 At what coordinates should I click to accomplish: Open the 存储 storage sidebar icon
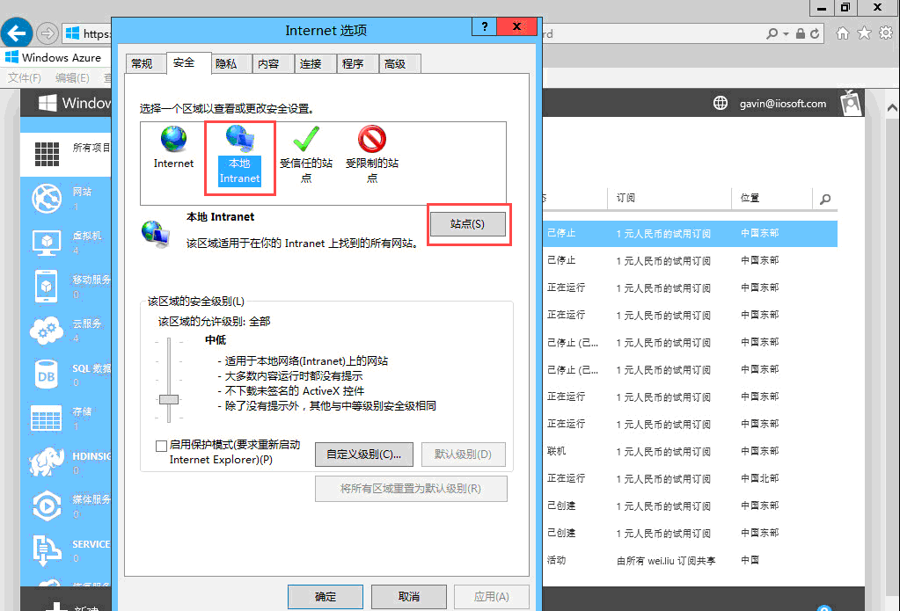47,418
